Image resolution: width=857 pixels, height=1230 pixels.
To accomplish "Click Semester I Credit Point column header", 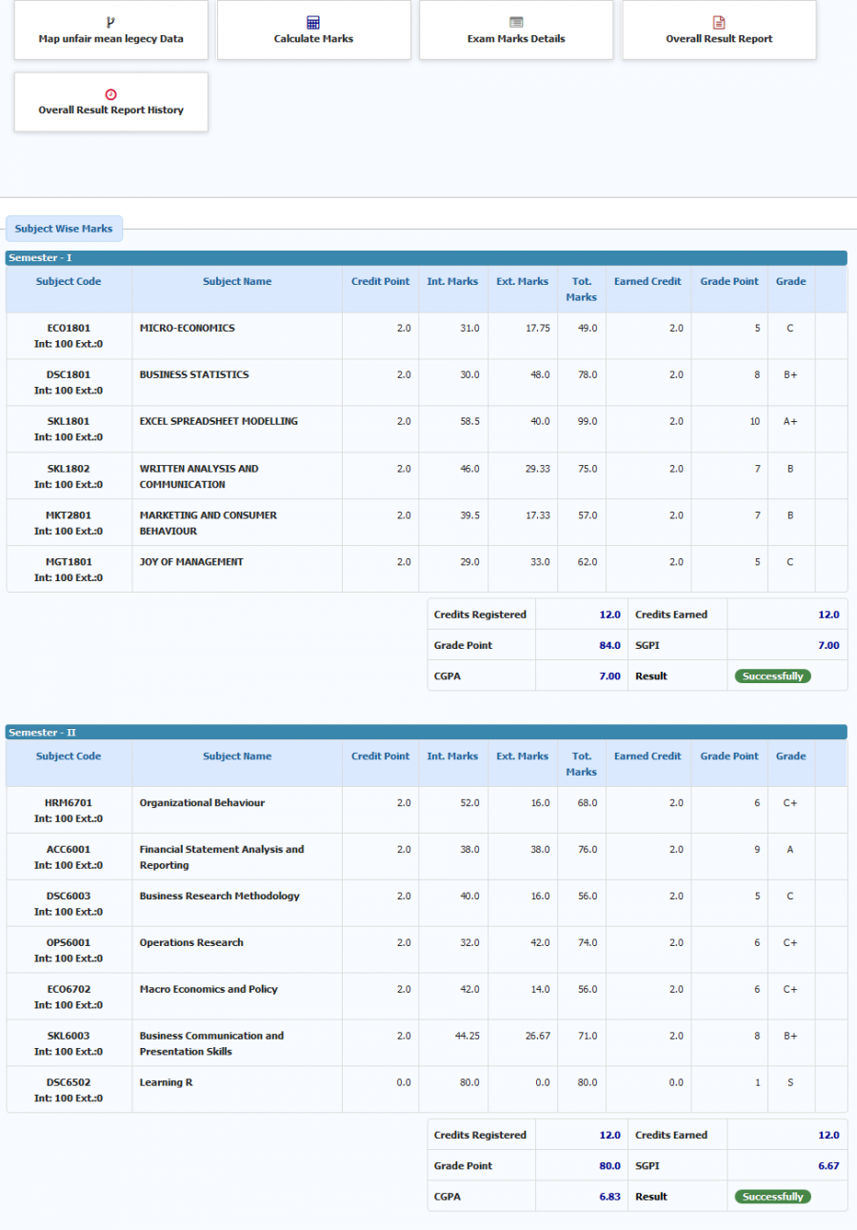I will pyautogui.click(x=380, y=281).
